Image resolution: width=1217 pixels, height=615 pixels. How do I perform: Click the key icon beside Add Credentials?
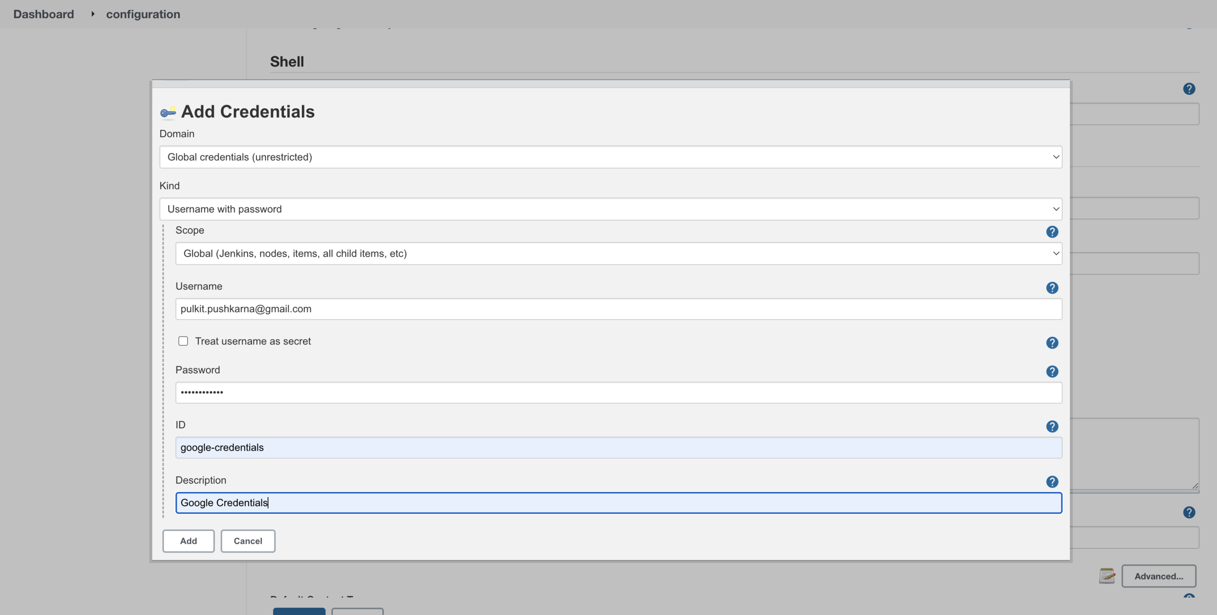click(x=168, y=112)
